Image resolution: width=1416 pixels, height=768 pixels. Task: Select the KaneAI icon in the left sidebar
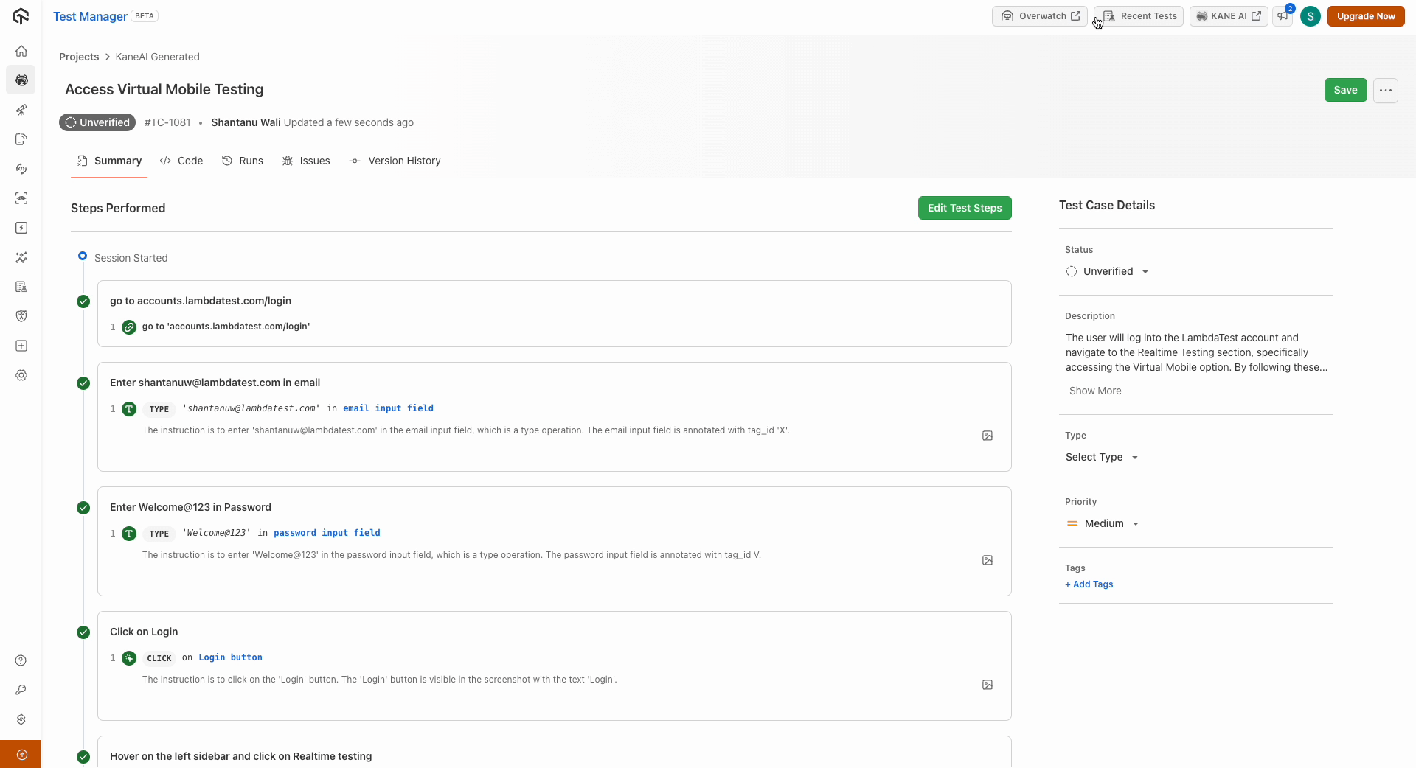21,80
